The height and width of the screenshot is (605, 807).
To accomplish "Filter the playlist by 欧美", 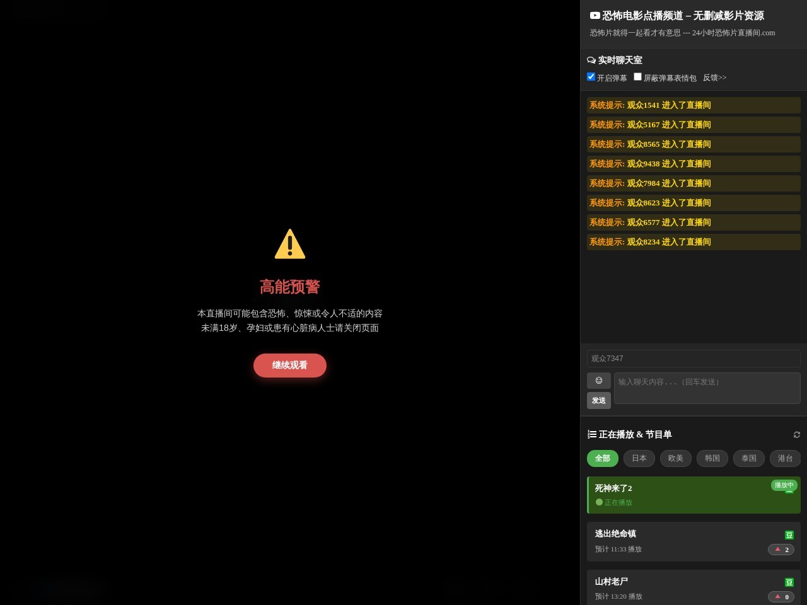I will click(675, 459).
